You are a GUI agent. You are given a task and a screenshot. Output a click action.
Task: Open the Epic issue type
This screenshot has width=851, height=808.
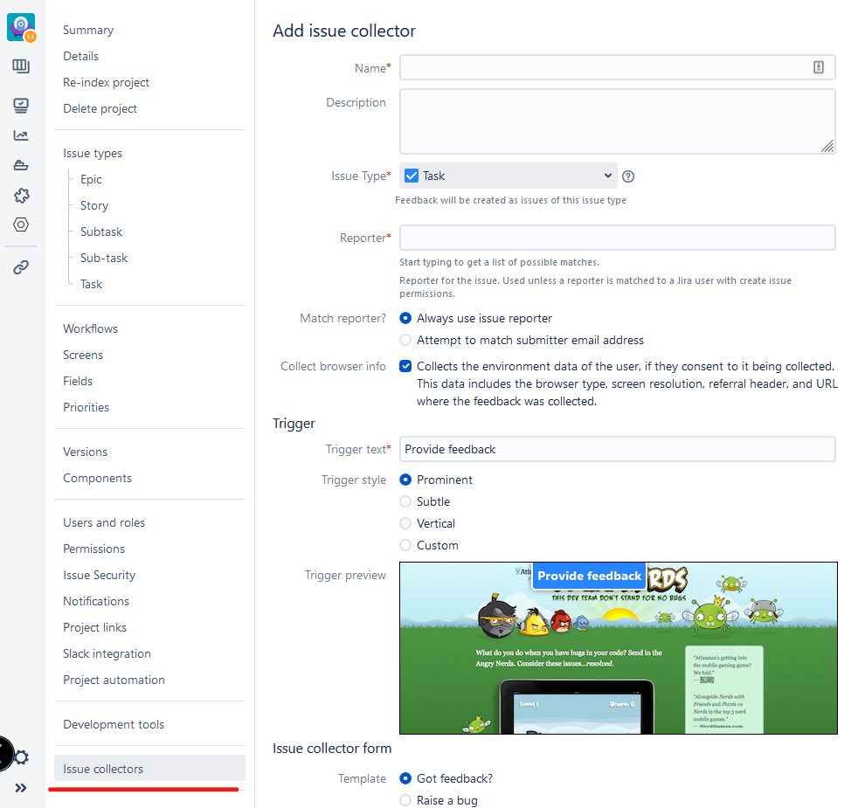91,179
